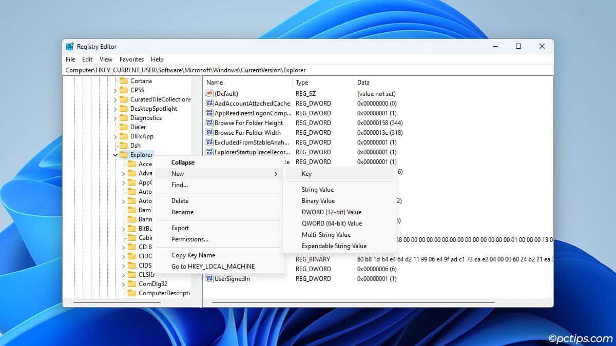Open the Favorites menu
The width and height of the screenshot is (616, 346).
tap(131, 59)
